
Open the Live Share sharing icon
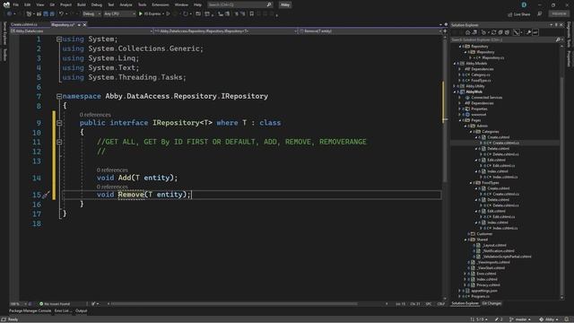510,14
